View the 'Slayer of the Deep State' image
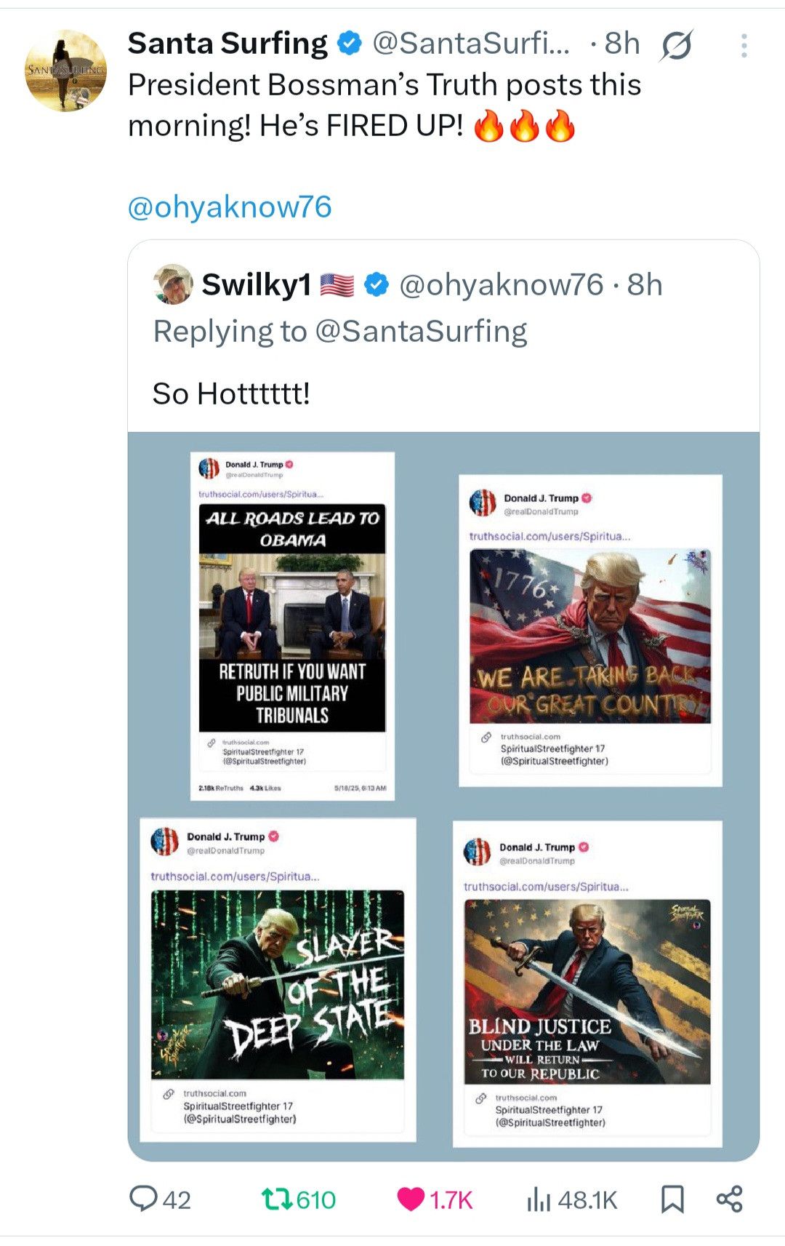 tap(277, 984)
